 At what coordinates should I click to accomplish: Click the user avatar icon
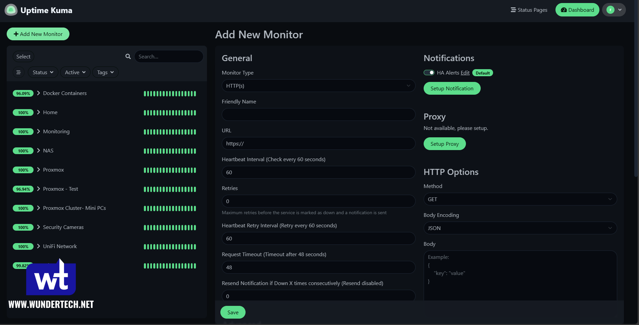click(x=610, y=10)
